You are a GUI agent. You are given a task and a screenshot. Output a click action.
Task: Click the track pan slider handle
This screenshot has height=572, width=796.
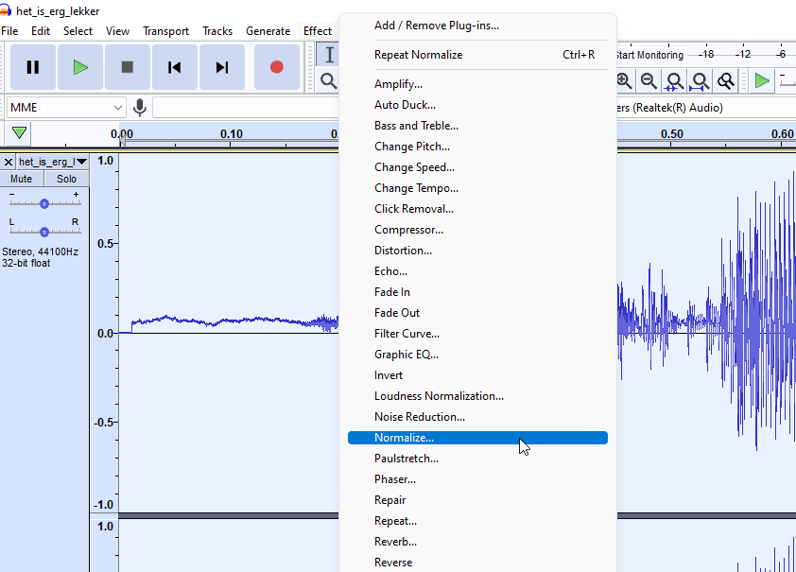coord(44,232)
